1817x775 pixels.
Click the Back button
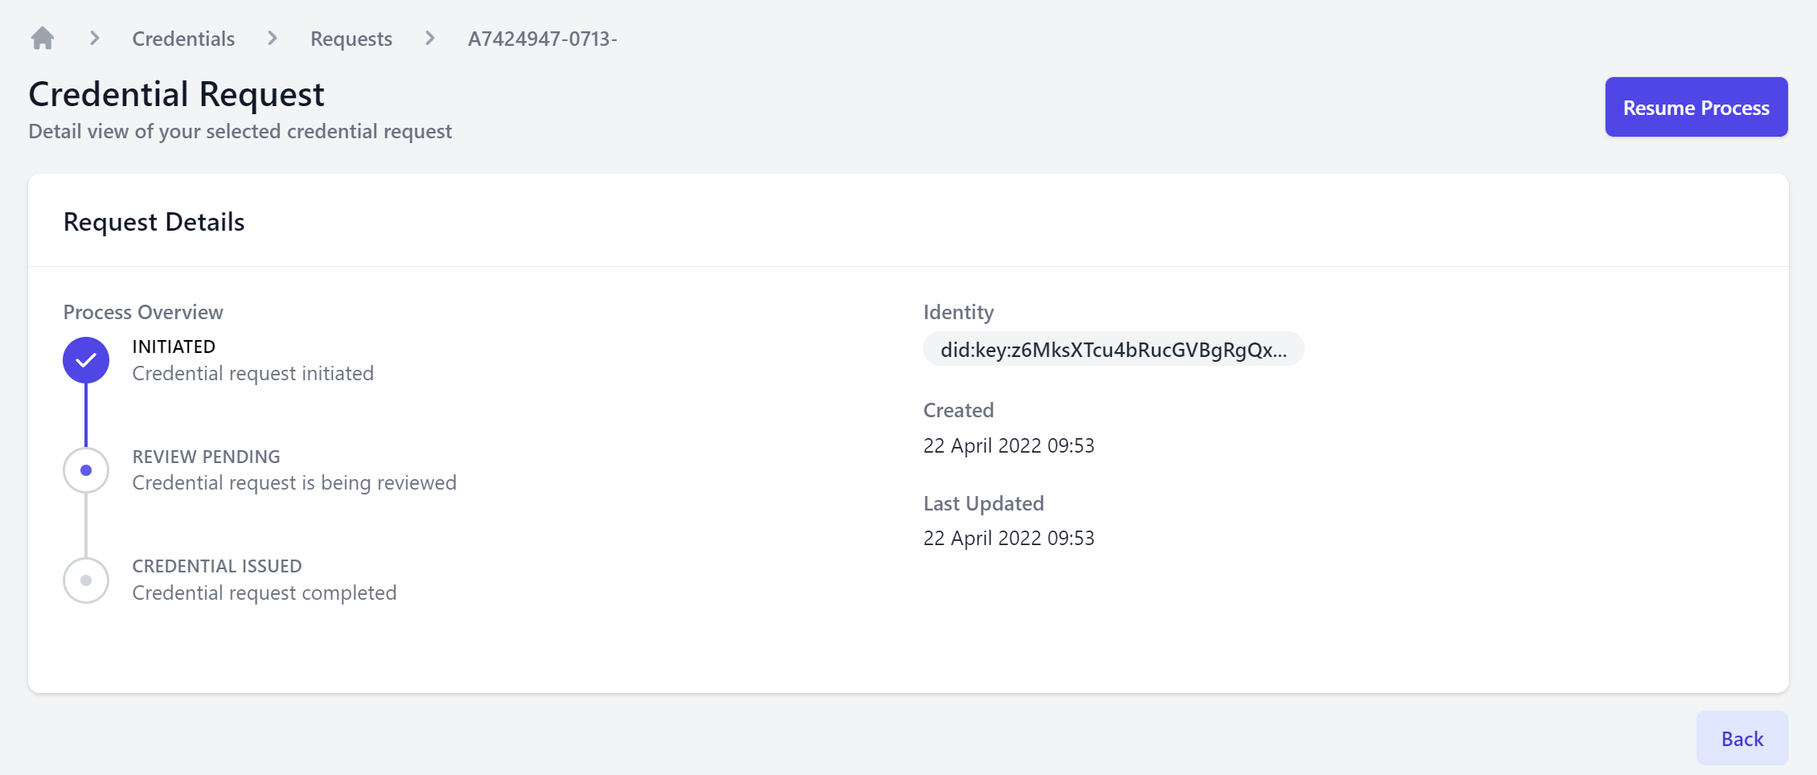[x=1741, y=738]
